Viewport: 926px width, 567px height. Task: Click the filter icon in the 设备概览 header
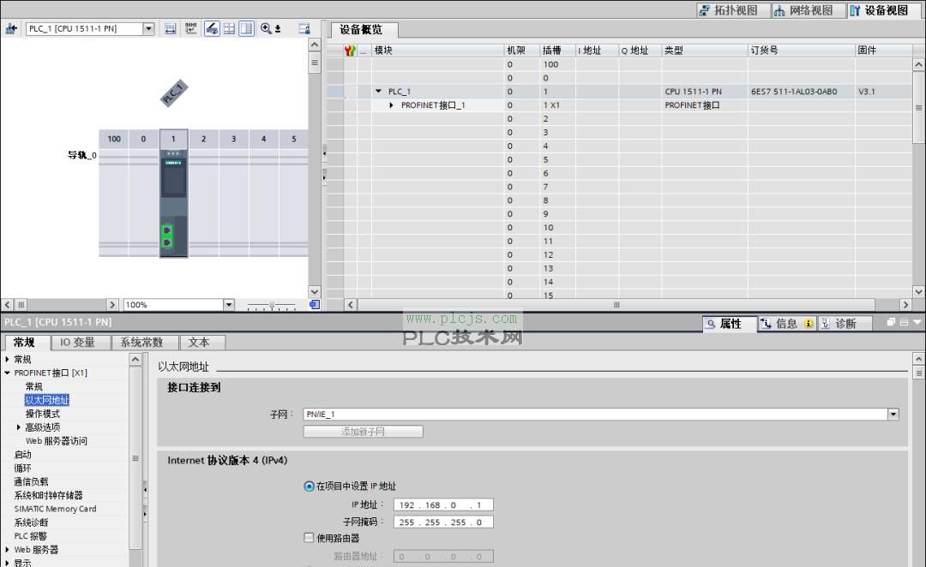pyautogui.click(x=347, y=51)
